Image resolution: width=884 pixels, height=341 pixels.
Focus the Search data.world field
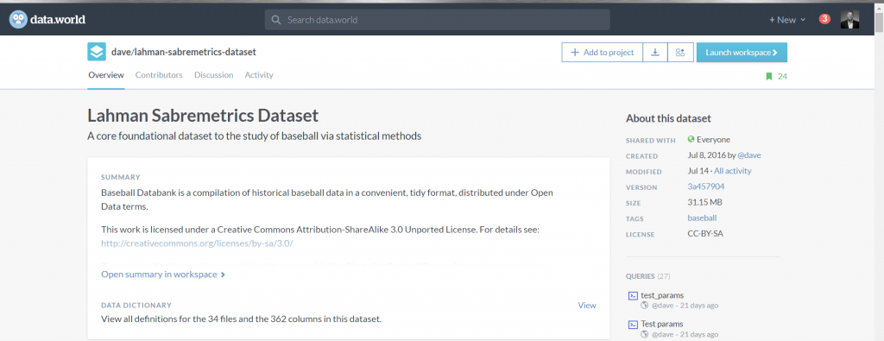pyautogui.click(x=437, y=20)
